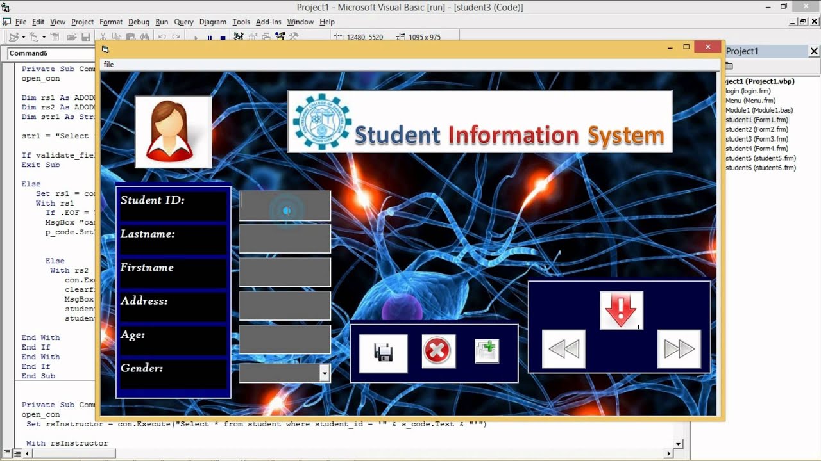Click the Break (pause) button in the toolbar
821x461 pixels.
(x=209, y=38)
